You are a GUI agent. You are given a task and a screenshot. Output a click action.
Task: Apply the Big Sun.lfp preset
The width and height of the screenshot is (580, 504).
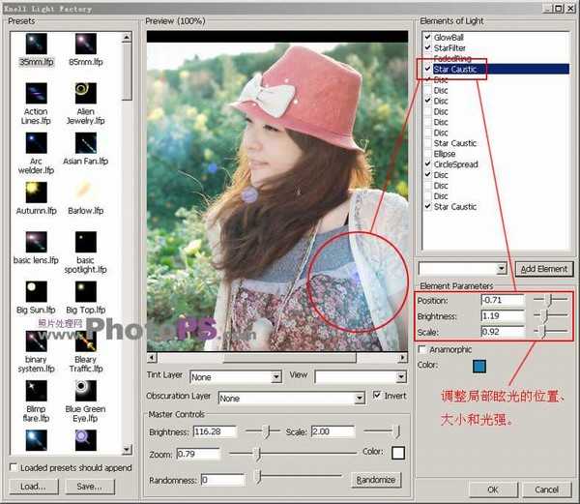pyautogui.click(x=36, y=290)
